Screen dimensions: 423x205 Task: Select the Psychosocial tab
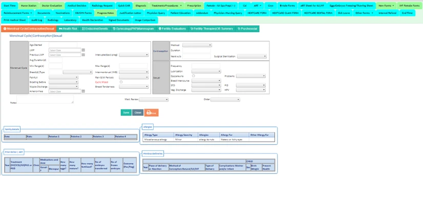(249, 29)
